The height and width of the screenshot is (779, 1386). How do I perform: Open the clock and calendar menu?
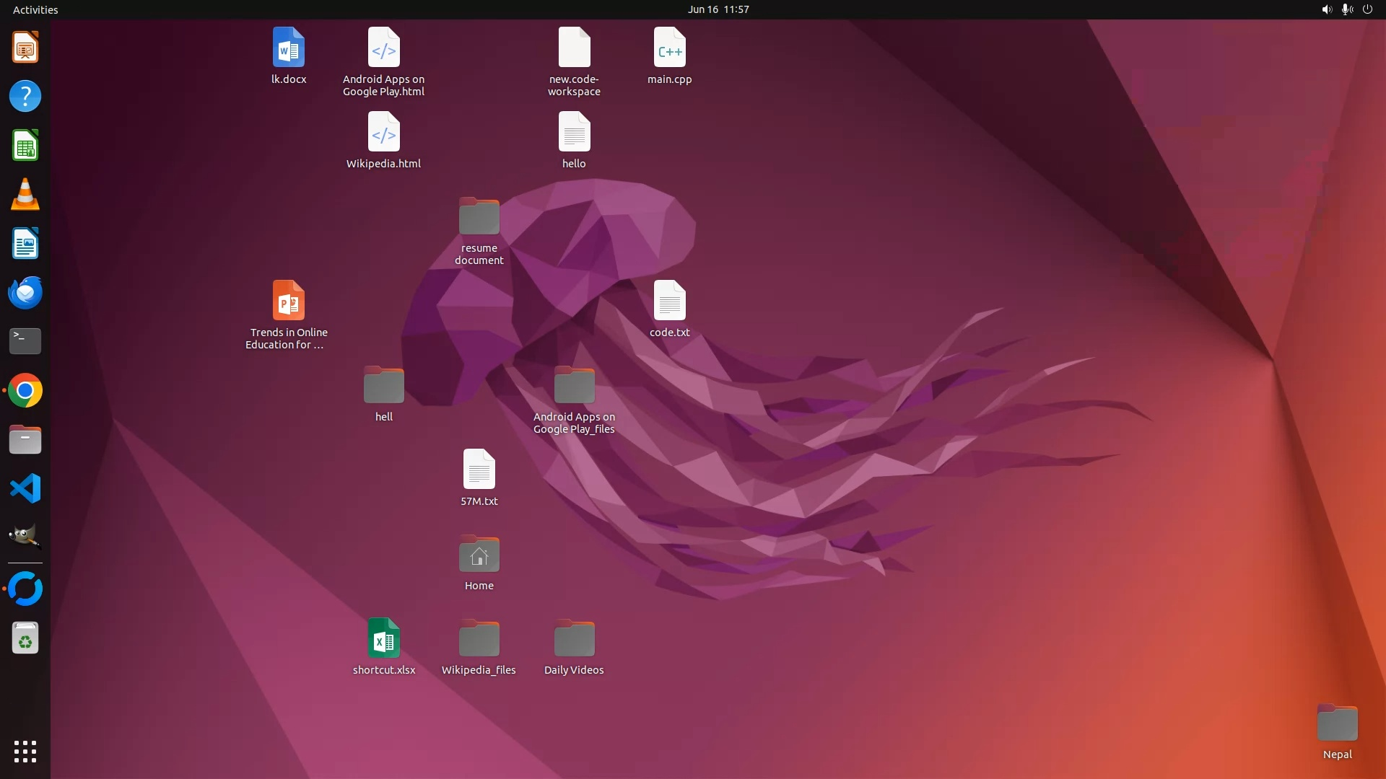(718, 9)
